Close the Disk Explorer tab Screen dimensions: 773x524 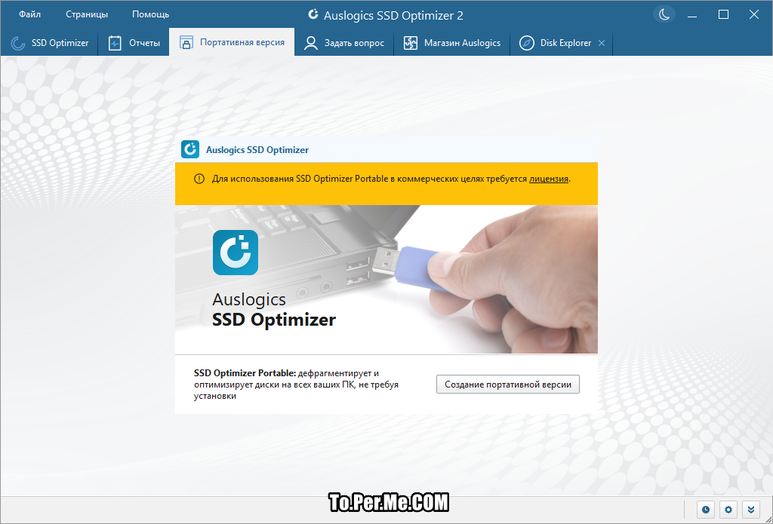pos(602,43)
